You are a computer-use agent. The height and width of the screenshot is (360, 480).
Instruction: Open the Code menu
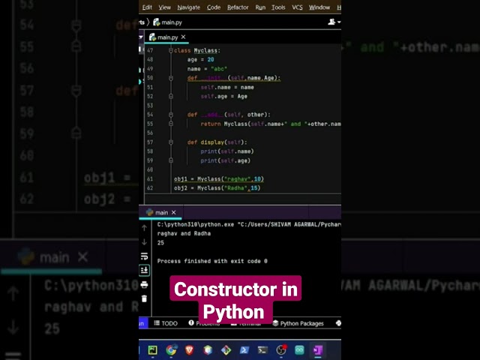(x=213, y=7)
